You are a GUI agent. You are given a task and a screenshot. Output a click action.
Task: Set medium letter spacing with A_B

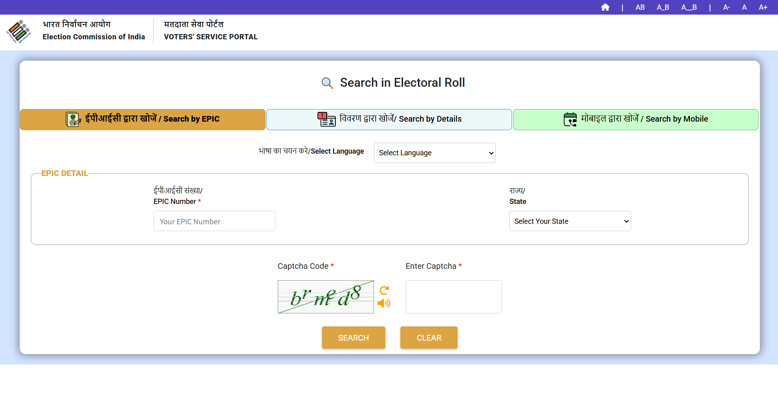click(663, 7)
